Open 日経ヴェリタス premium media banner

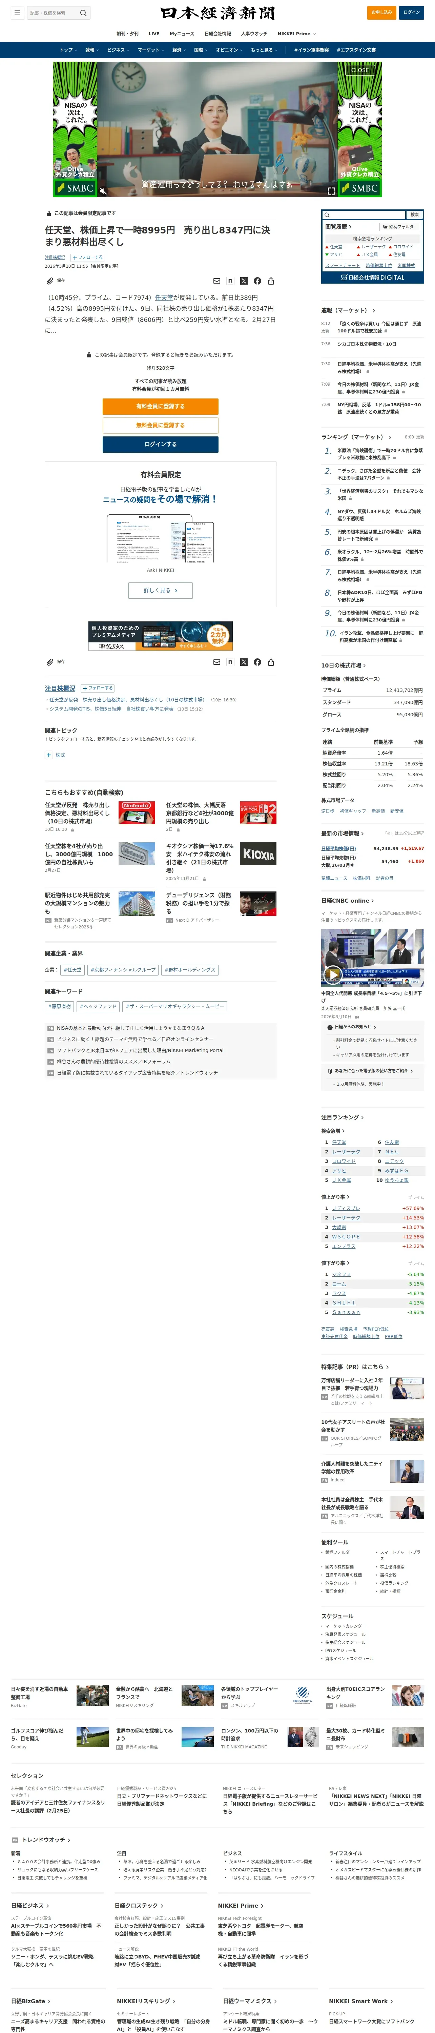click(160, 635)
